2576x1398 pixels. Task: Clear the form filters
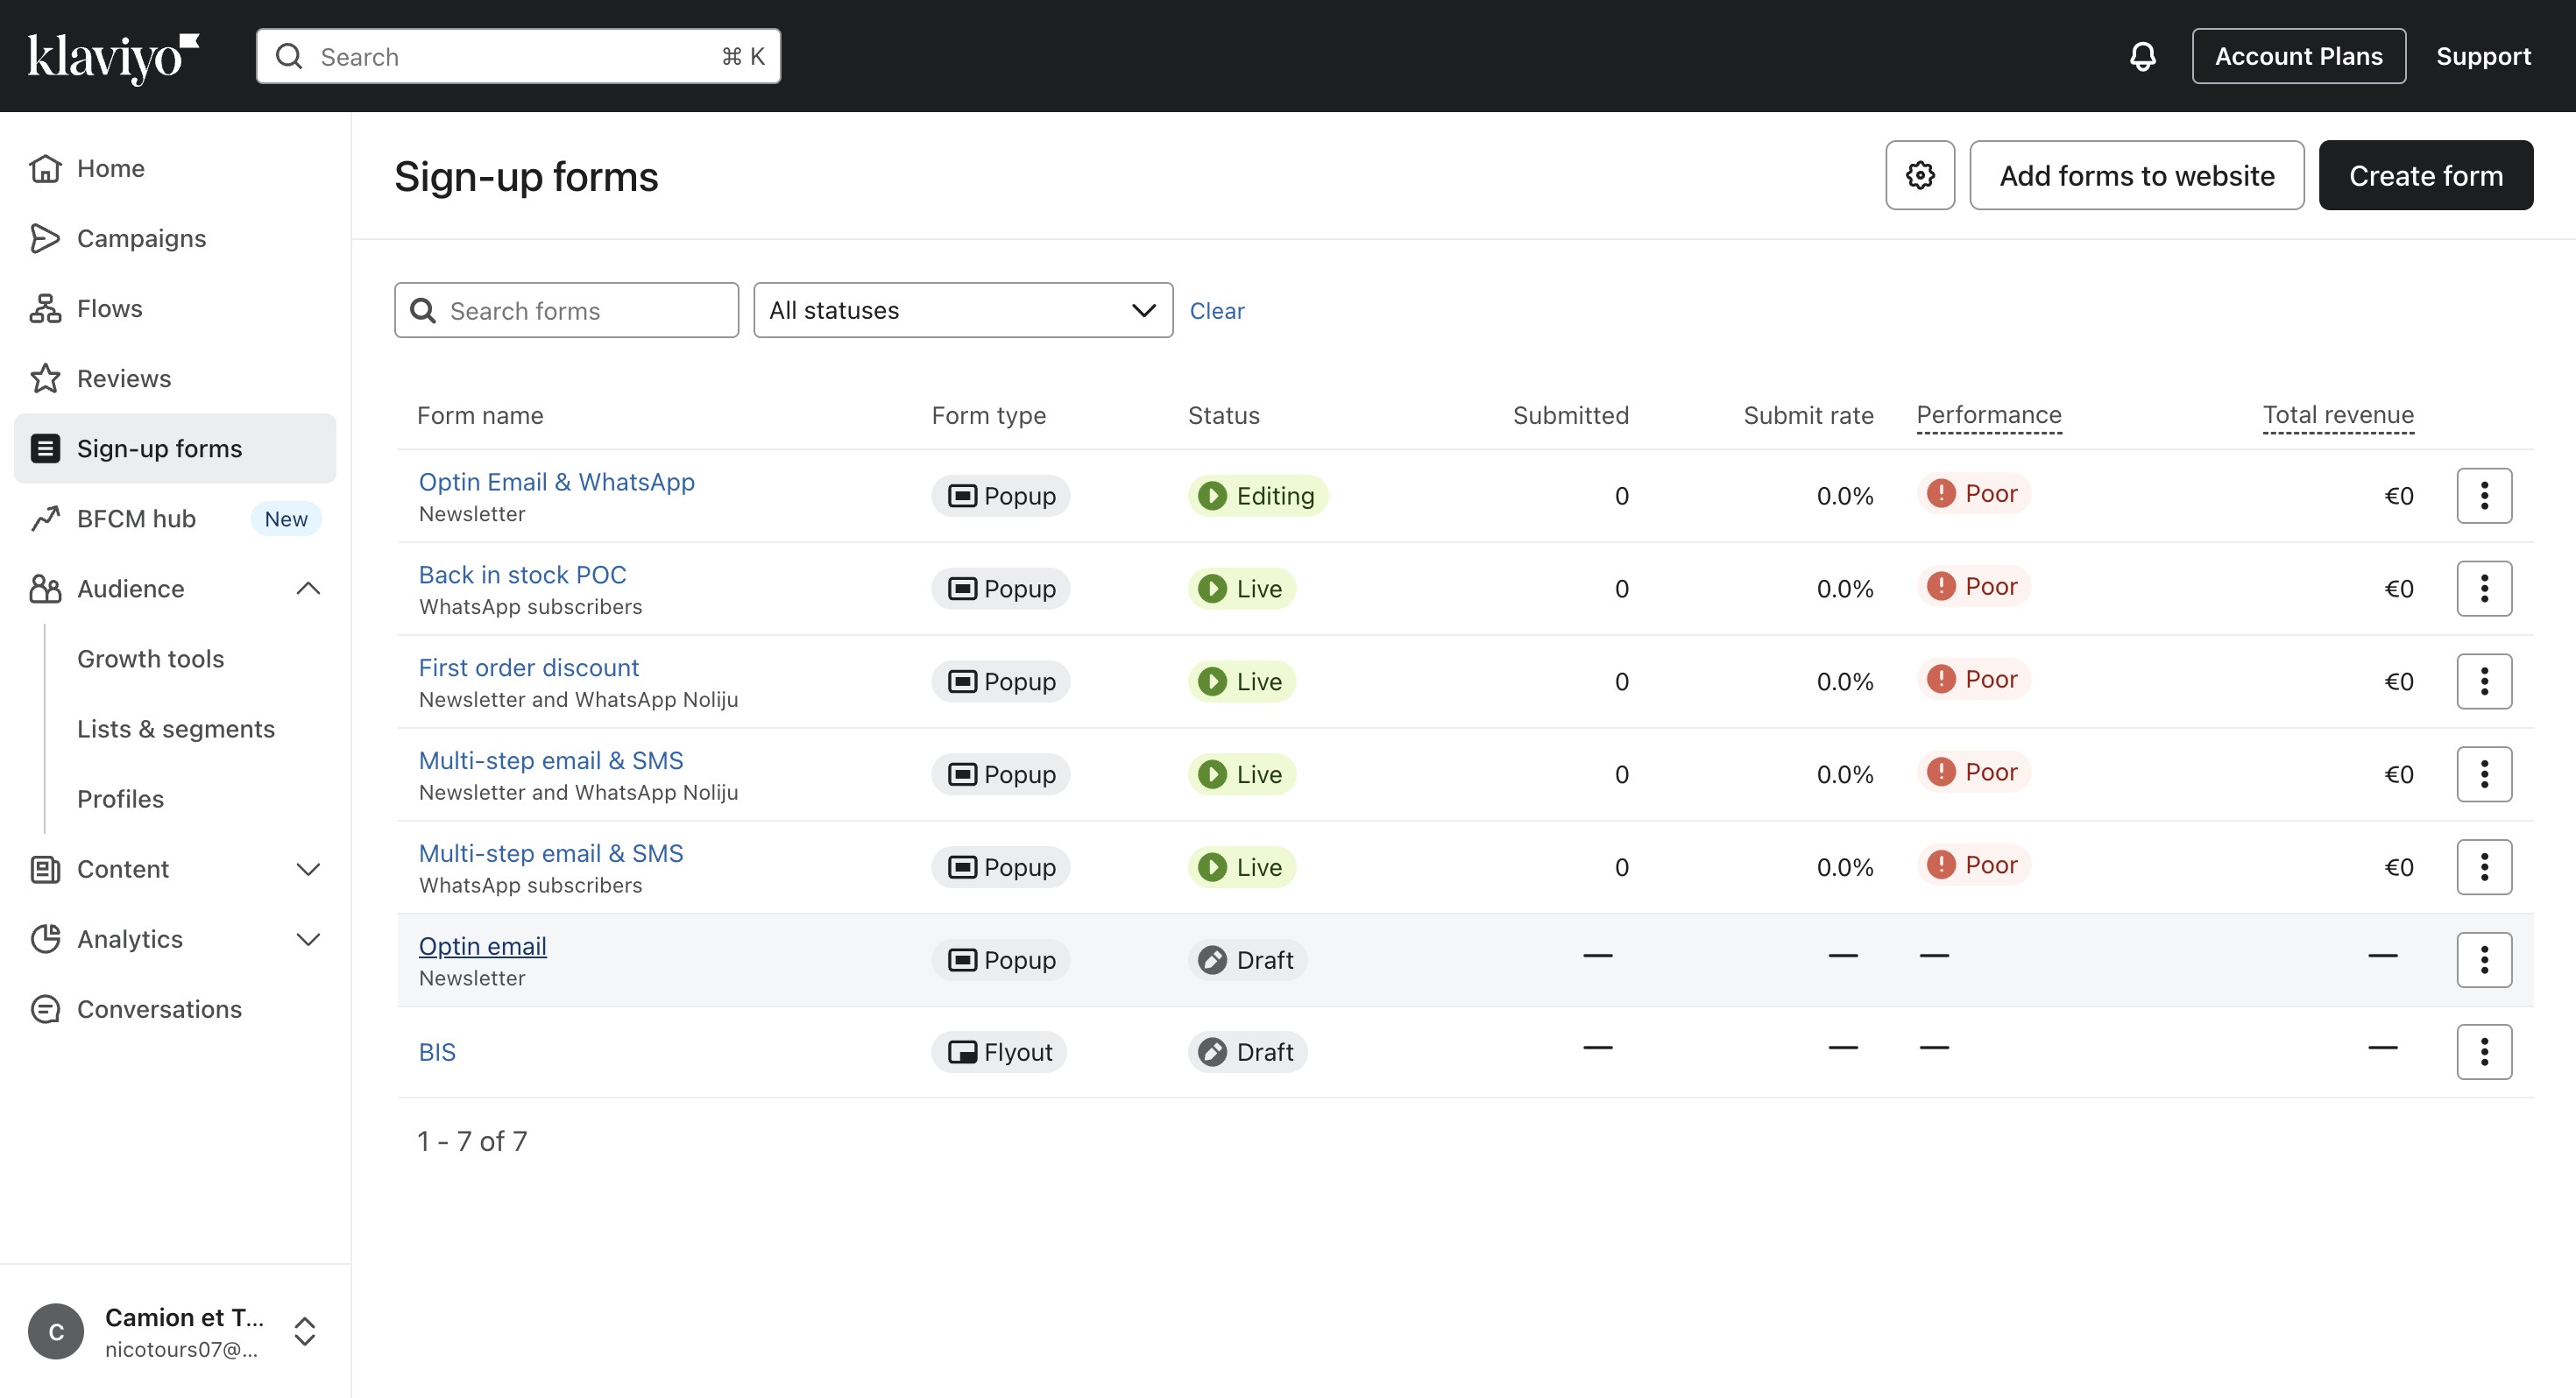1216,310
